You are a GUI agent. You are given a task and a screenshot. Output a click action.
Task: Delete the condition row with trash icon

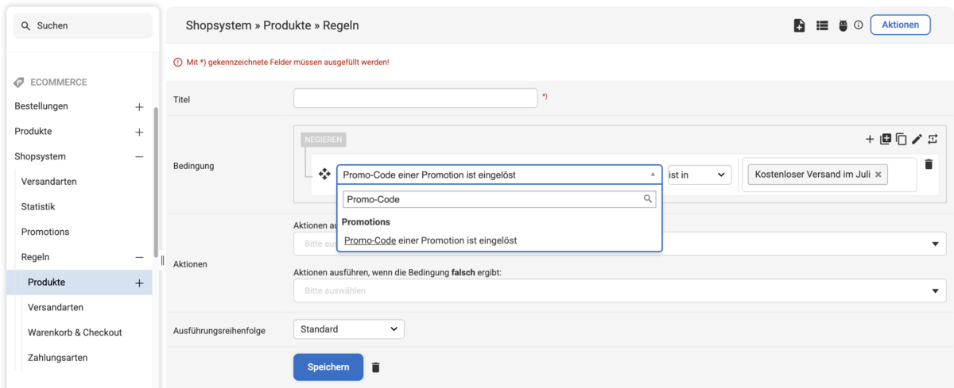[x=929, y=164]
